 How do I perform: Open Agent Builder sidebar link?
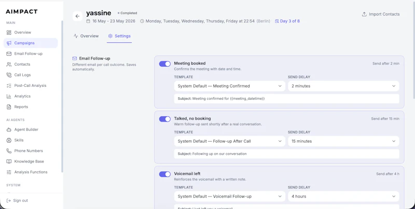[x=31, y=129]
